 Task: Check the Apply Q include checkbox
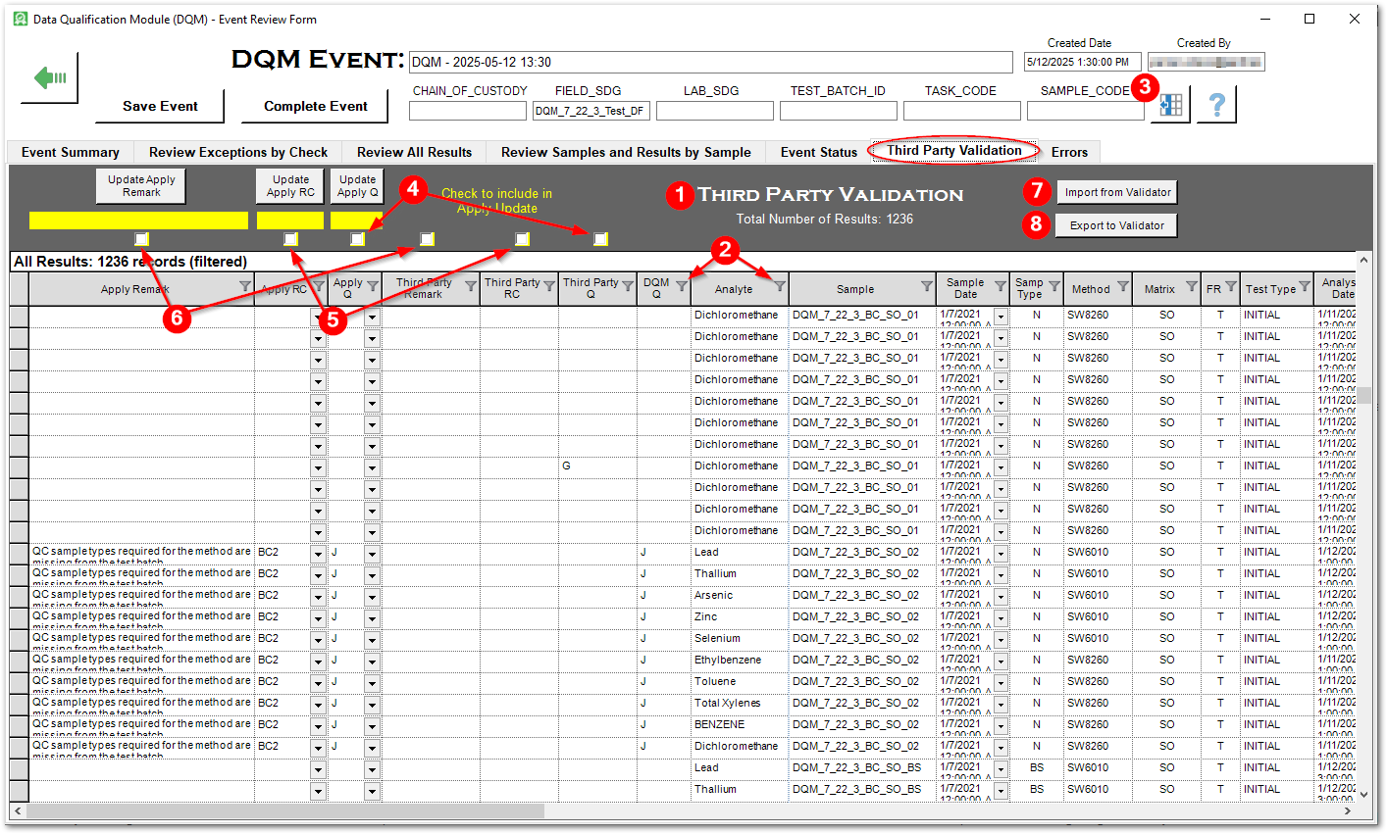(x=357, y=238)
